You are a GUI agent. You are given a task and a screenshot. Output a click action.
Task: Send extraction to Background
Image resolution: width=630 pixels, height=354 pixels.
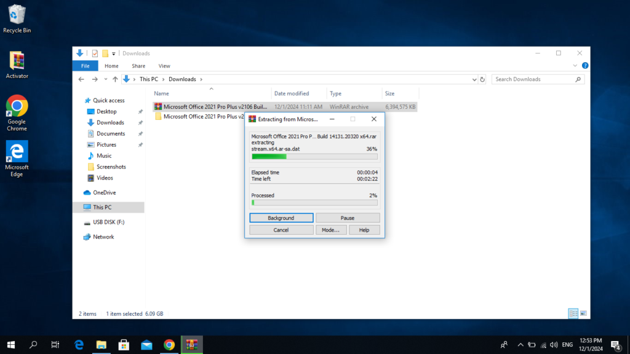(281, 218)
